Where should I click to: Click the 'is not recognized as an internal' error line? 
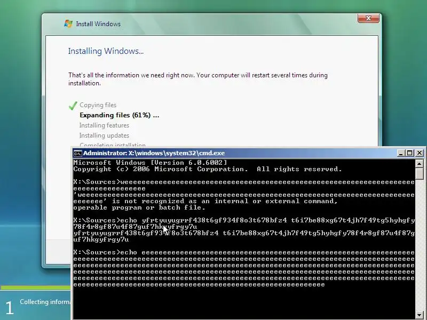pos(205,201)
